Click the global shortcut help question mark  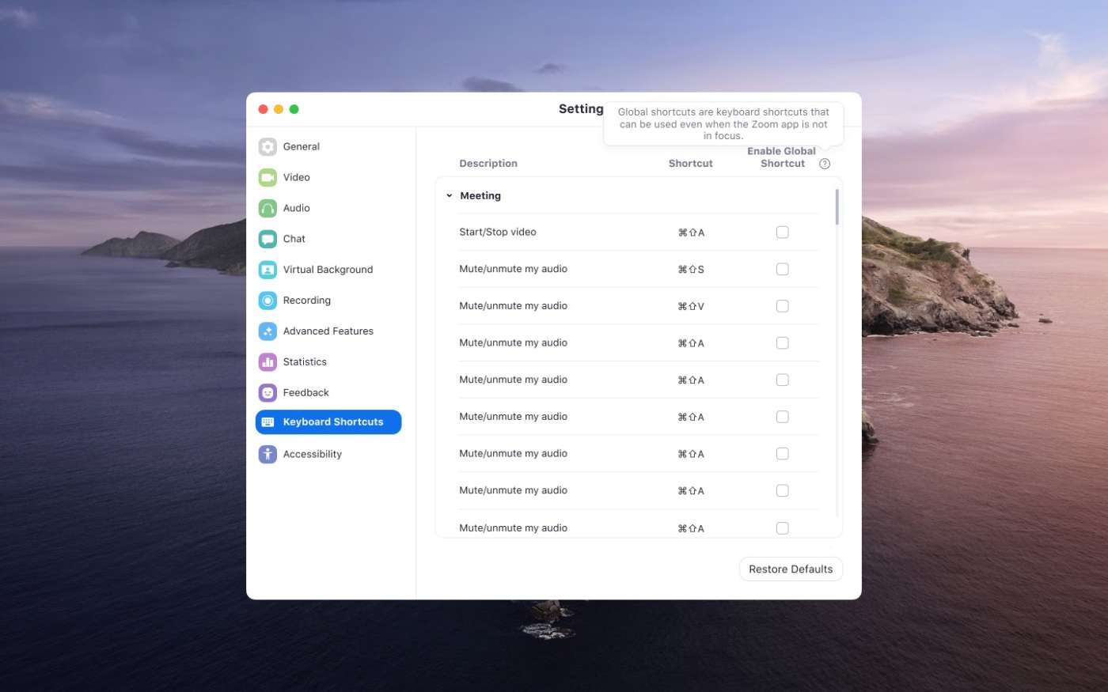tap(825, 164)
